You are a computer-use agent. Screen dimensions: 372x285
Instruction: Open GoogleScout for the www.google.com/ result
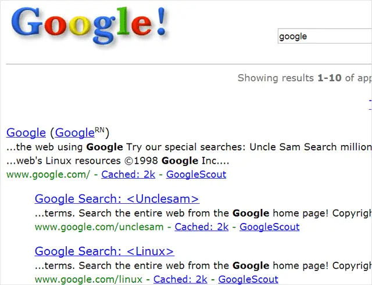click(x=196, y=175)
